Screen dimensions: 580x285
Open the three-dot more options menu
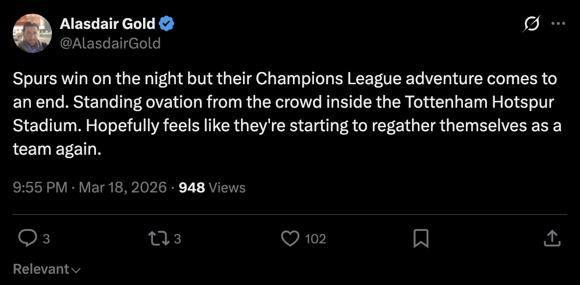pos(558,24)
